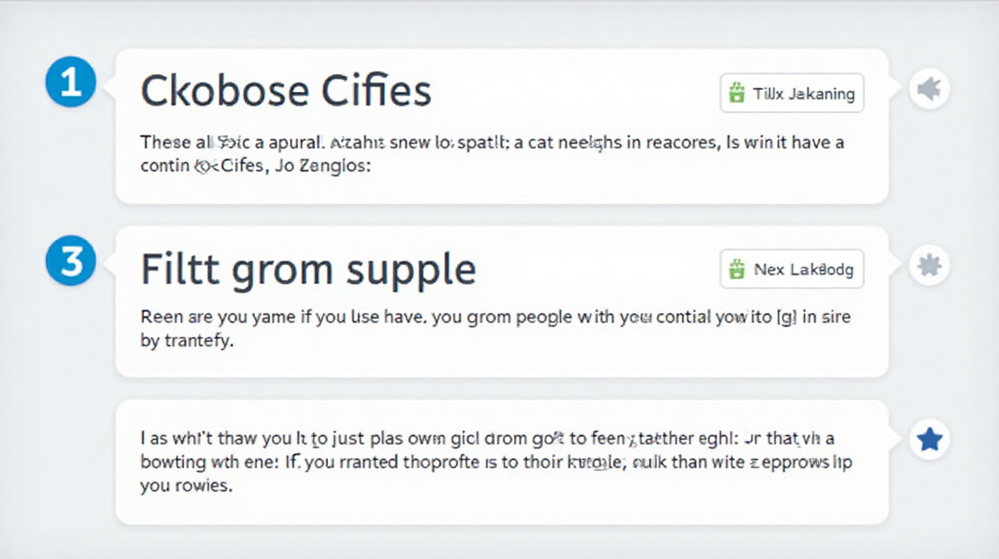Click the third unnumbered card body

[502, 463]
